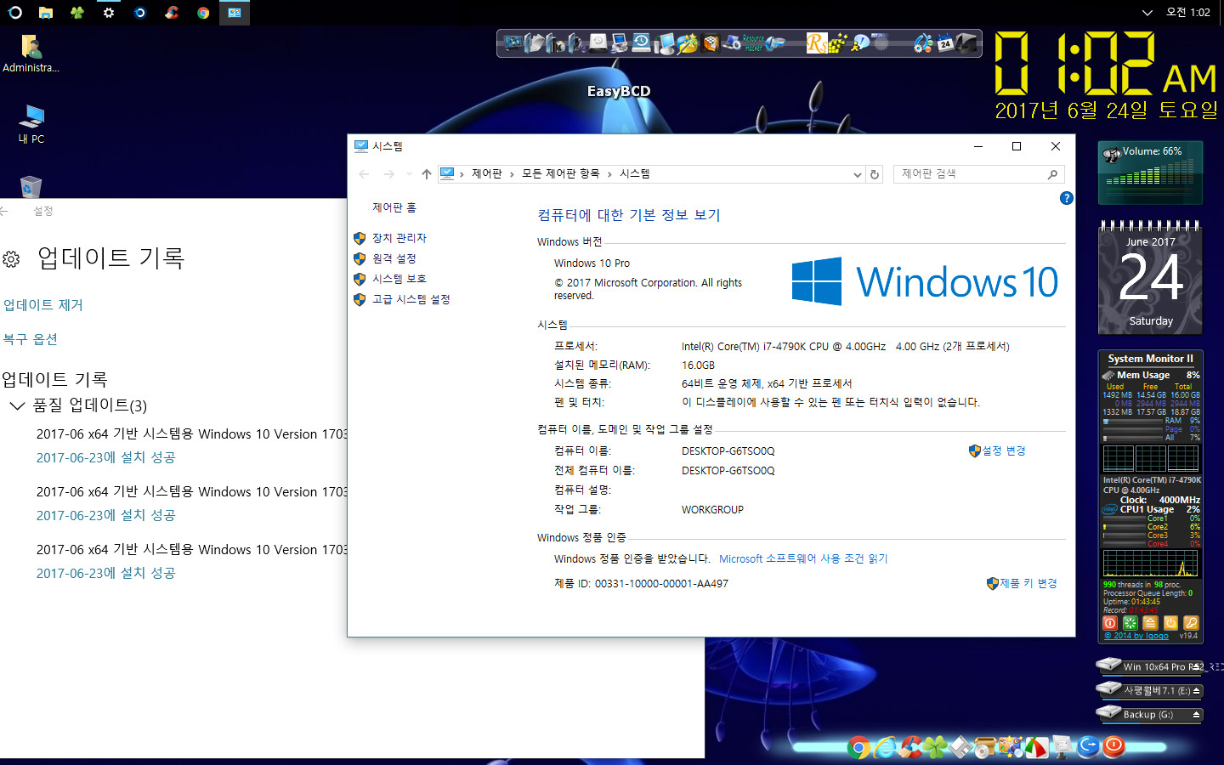Click the key icon in System Monitor gadget

pyautogui.click(x=1191, y=623)
